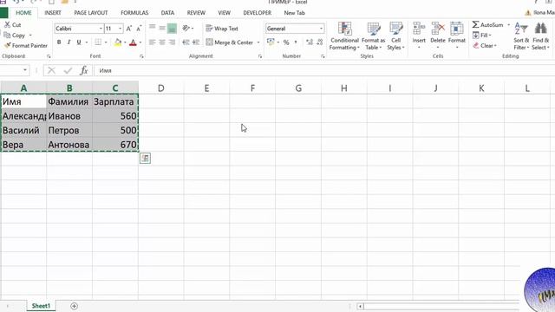Open Sort & Filter menu
The height and width of the screenshot is (312, 555).
[x=521, y=36]
